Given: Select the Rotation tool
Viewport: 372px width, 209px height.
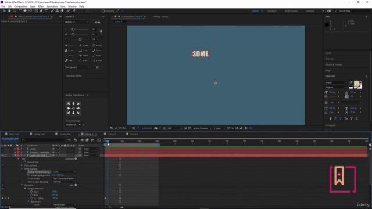Looking at the screenshot, I should 20,11.
